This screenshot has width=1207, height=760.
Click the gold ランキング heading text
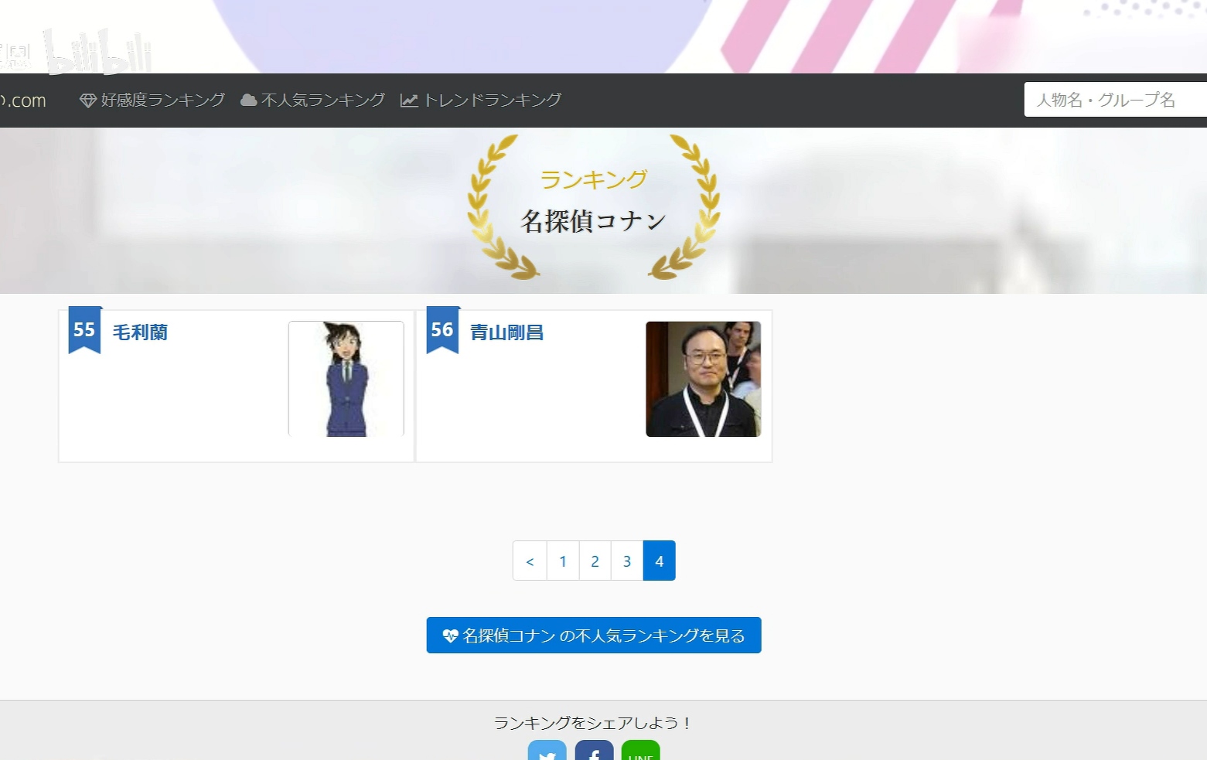pyautogui.click(x=594, y=179)
